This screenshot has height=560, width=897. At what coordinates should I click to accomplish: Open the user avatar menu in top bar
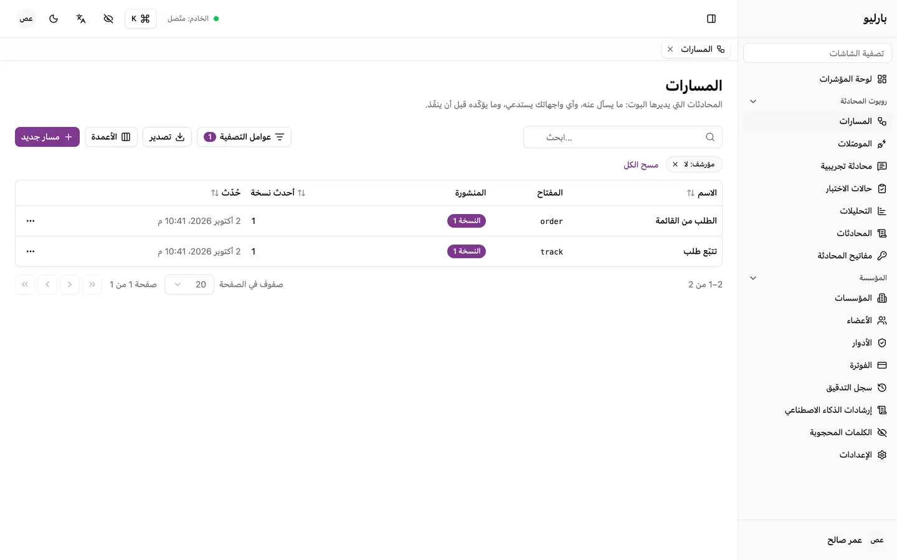[26, 19]
